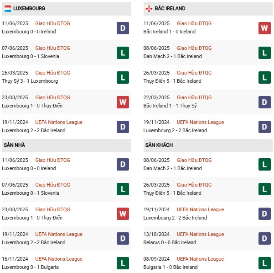Click L badge for Thụy Sỹ 3-1 Luxembourg

[x=123, y=77]
